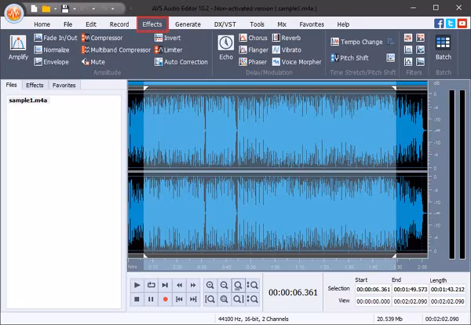The height and width of the screenshot is (325, 471).
Task: Open the Facebook link icon
Action: pos(439,24)
